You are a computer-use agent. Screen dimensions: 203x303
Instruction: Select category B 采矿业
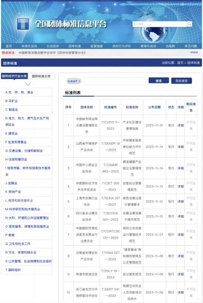pos(11,101)
